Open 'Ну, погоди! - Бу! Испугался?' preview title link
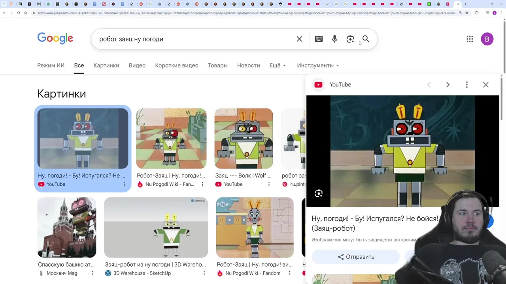The width and height of the screenshot is (506, 284). tap(375, 223)
